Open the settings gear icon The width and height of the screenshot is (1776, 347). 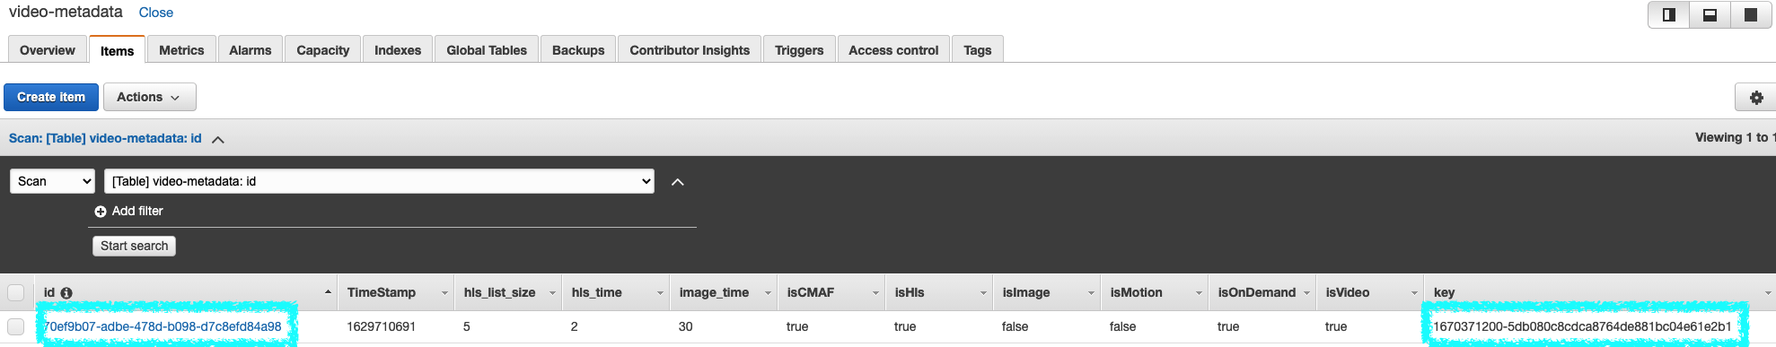point(1756,98)
